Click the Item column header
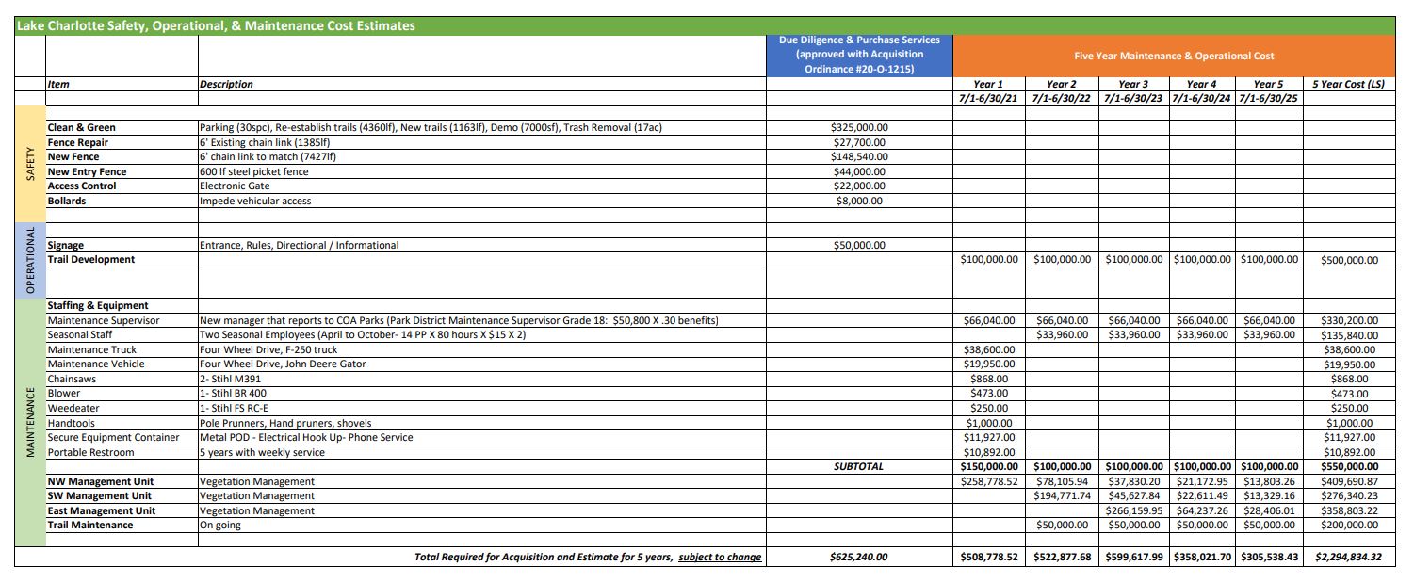The width and height of the screenshot is (1414, 583). tap(58, 85)
